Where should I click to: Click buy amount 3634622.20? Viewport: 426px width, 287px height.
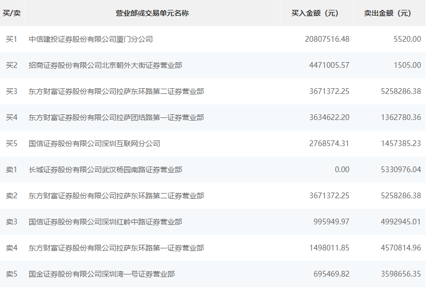pos(330,117)
